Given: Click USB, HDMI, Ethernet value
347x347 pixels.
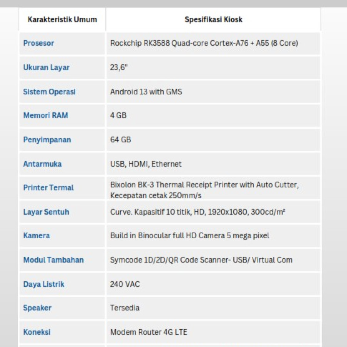Looking at the screenshot, I should point(146,164).
